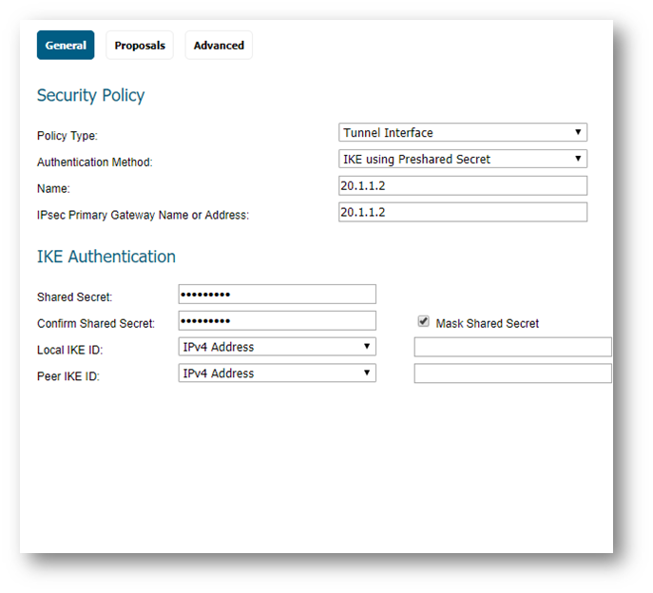Go to the Advanced tab

219,46
